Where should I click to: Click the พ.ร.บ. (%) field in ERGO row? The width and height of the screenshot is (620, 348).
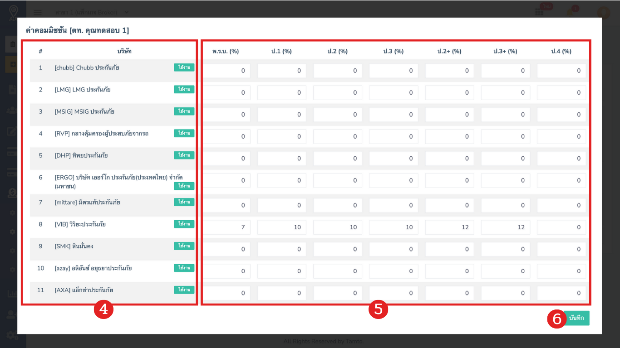(x=226, y=180)
